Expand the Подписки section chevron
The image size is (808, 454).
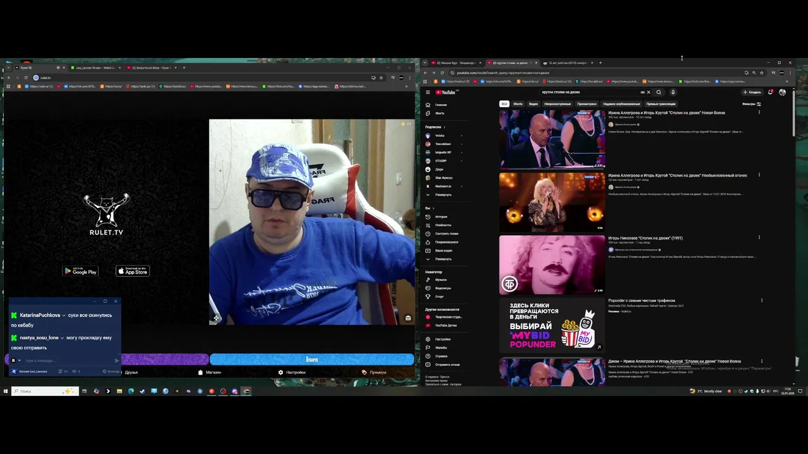[444, 127]
